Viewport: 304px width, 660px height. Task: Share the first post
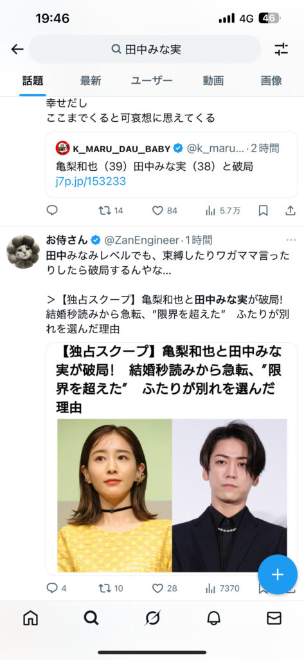tap(290, 211)
